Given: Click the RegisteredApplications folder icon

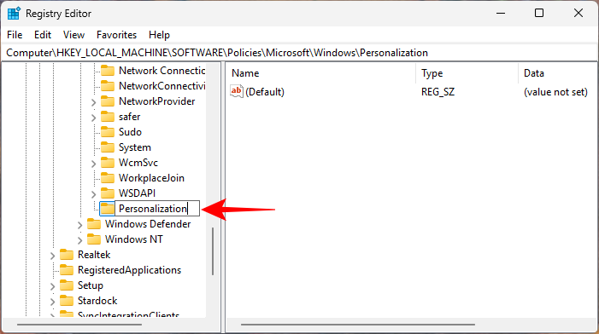Looking at the screenshot, I should tap(67, 269).
